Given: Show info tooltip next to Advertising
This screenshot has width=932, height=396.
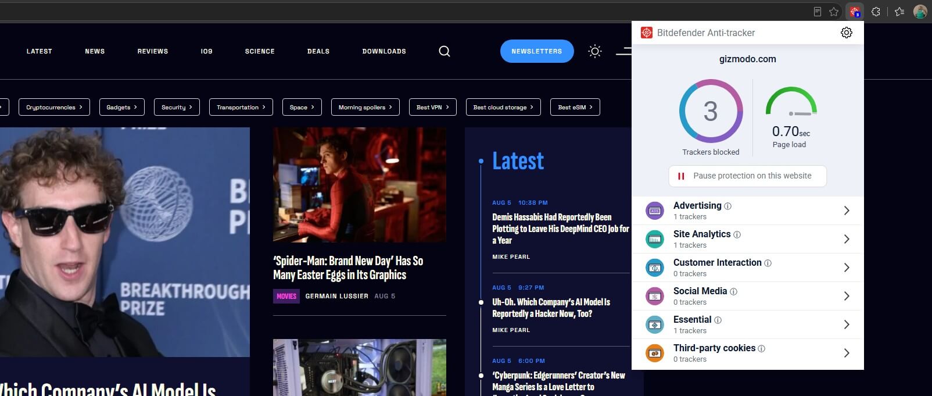Looking at the screenshot, I should [x=728, y=206].
